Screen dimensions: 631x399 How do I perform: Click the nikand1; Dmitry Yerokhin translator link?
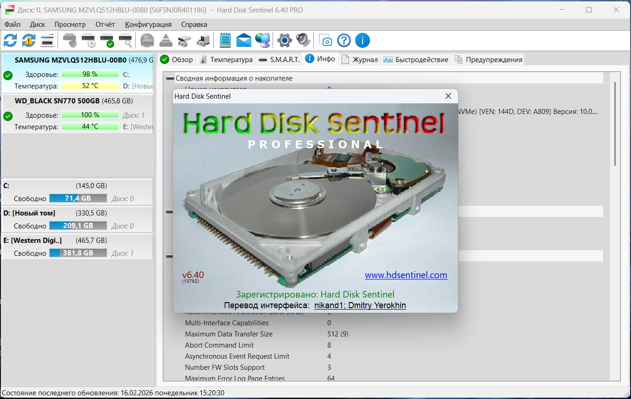point(360,305)
